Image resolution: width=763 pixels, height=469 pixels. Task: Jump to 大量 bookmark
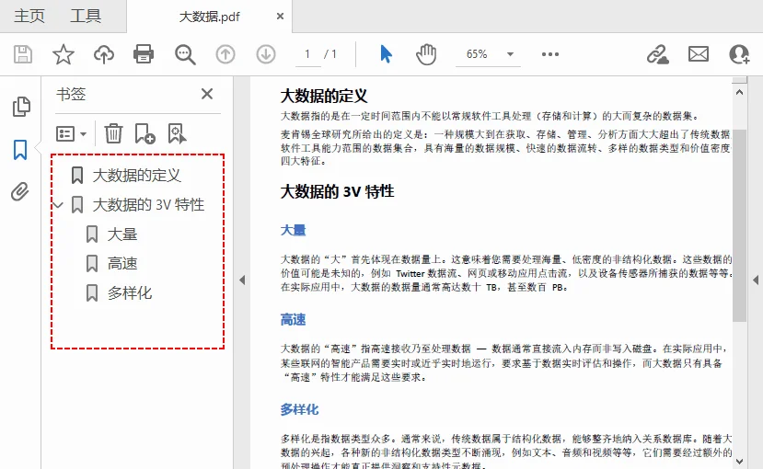click(x=122, y=234)
